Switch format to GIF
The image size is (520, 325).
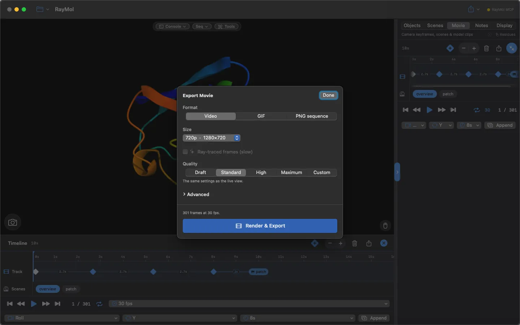tap(261, 116)
